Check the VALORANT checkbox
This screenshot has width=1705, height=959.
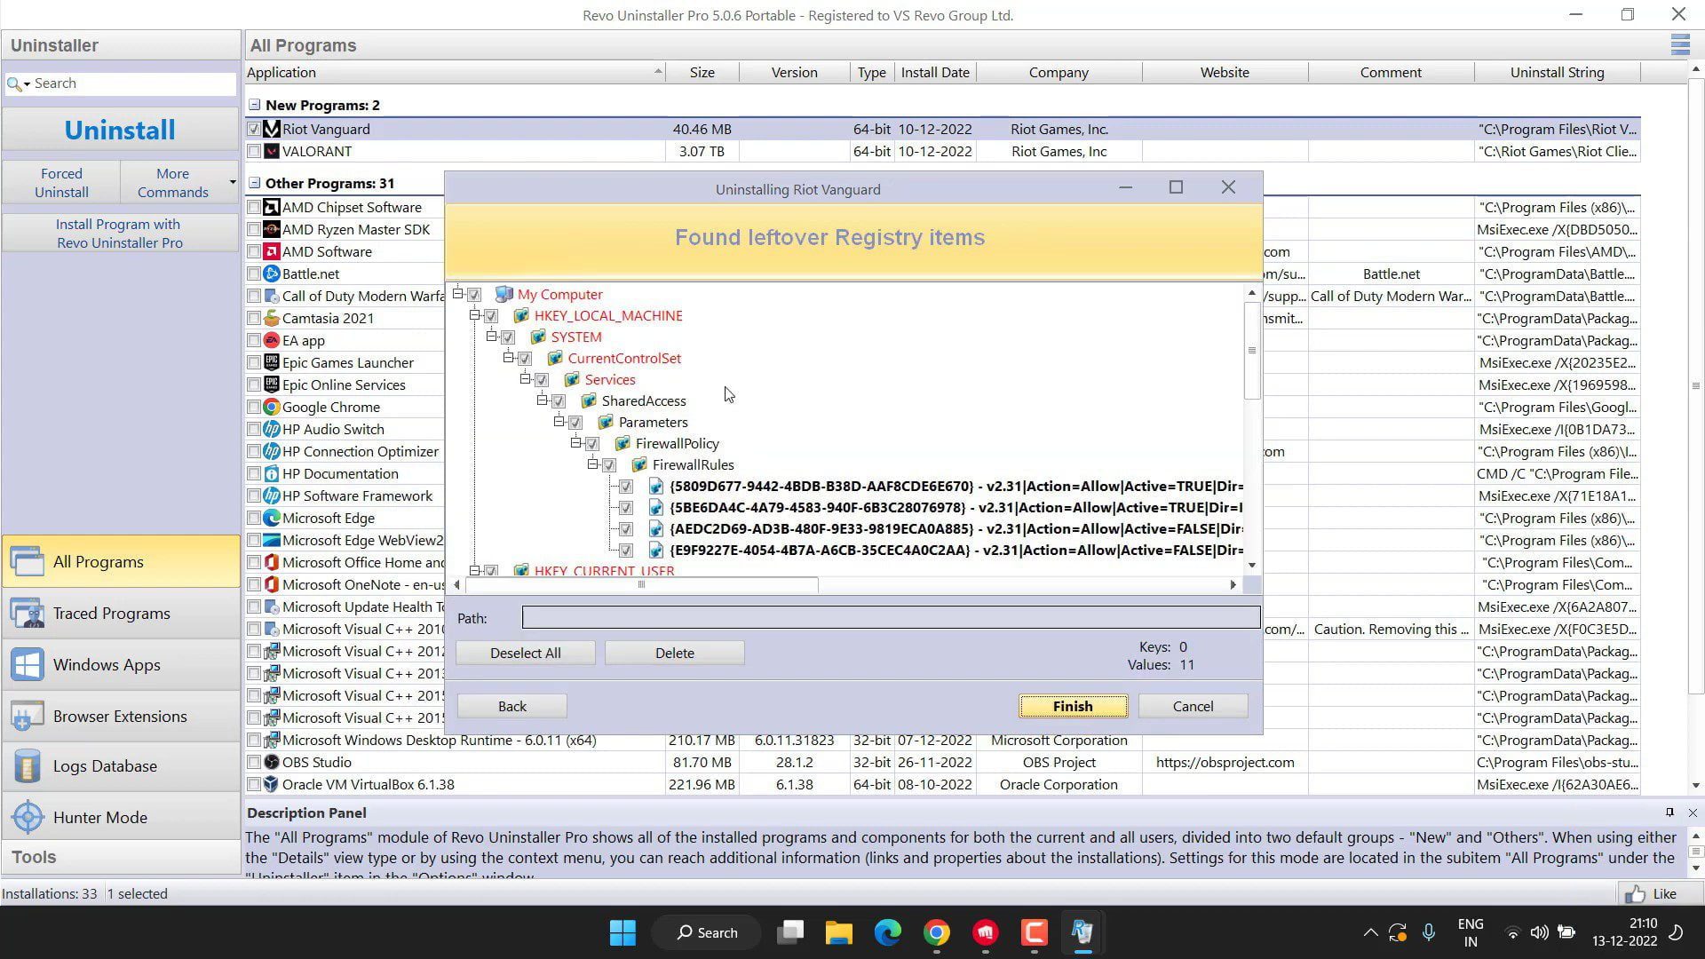pyautogui.click(x=254, y=152)
